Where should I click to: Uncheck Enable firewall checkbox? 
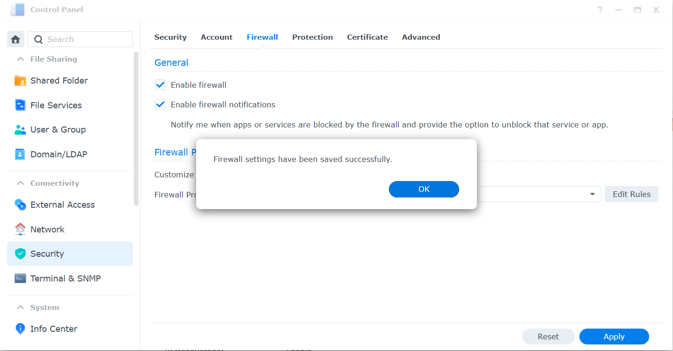(161, 85)
